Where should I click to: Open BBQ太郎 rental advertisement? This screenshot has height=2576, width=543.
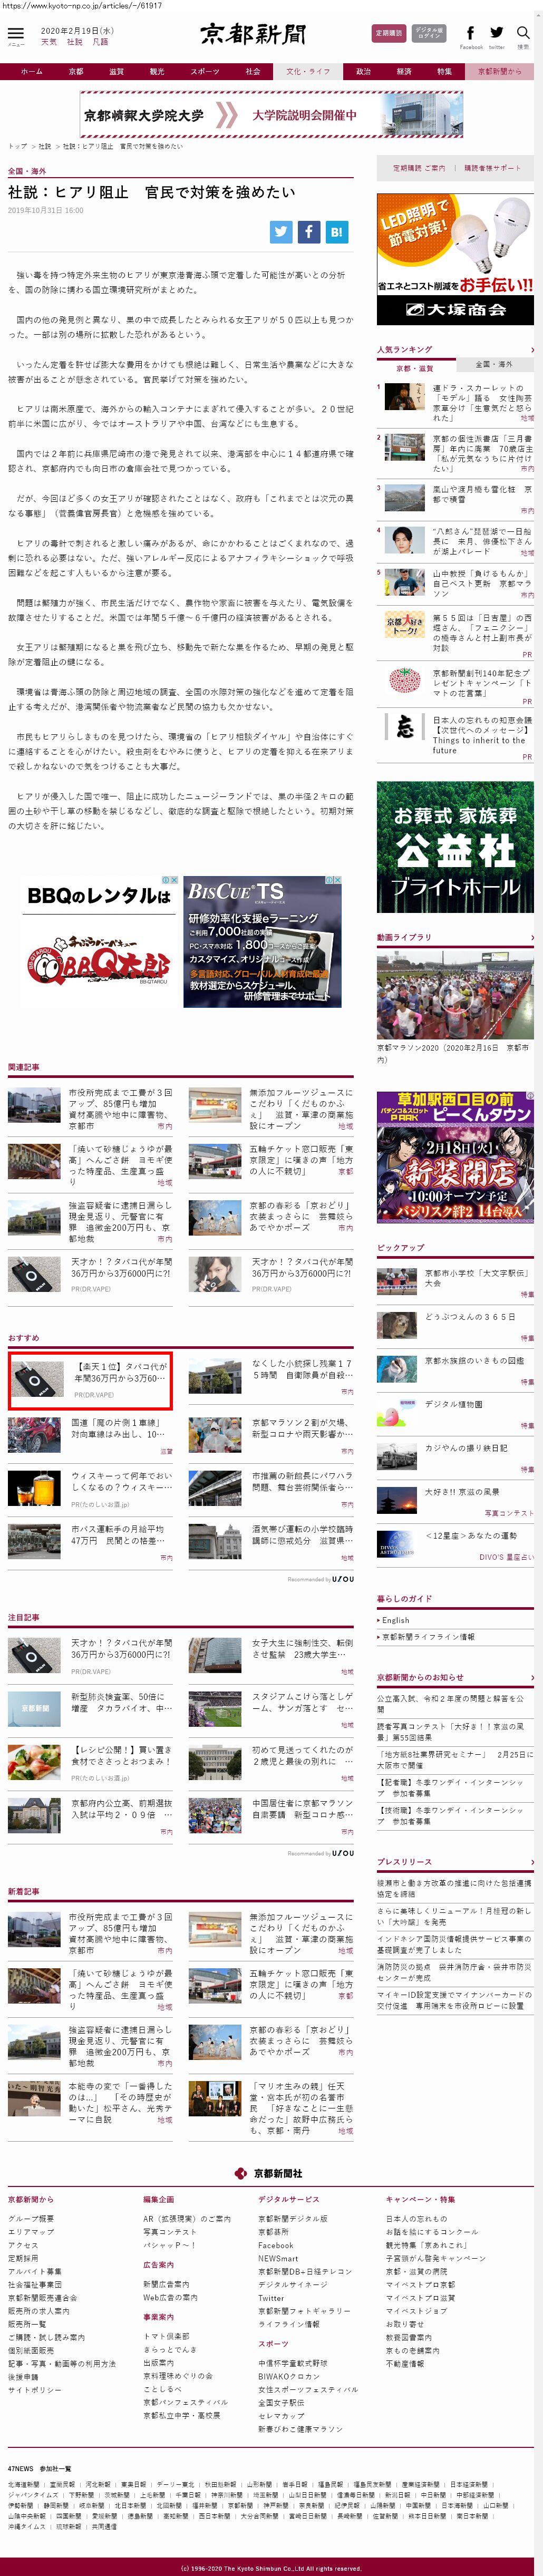[99, 942]
